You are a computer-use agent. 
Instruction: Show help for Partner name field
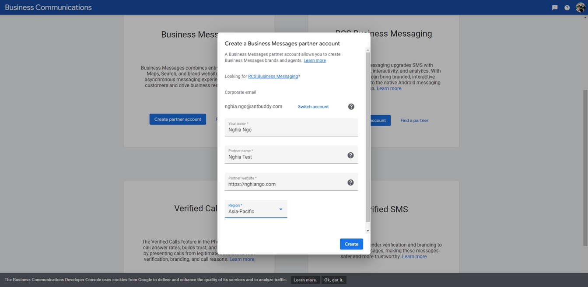point(350,155)
